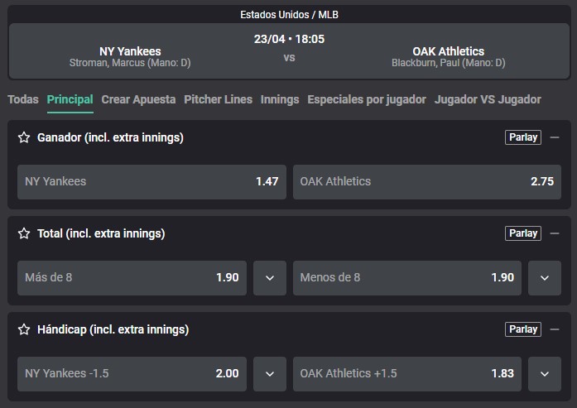Screen dimensions: 577x408
Task: Expand OAK Athletics +1.5 handicap options
Action: [544, 374]
